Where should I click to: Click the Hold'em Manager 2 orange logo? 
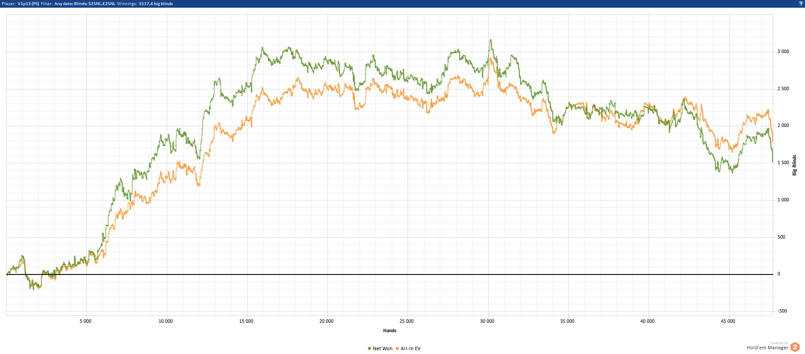pyautogui.click(x=795, y=347)
